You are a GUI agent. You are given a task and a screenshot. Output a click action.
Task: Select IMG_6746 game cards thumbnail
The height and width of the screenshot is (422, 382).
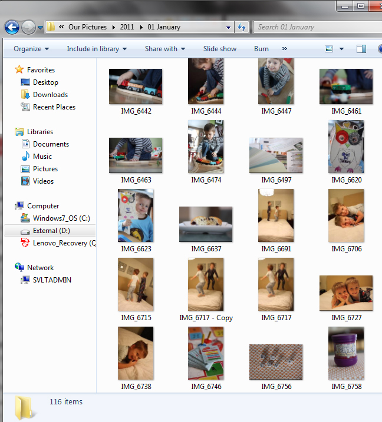click(x=206, y=353)
